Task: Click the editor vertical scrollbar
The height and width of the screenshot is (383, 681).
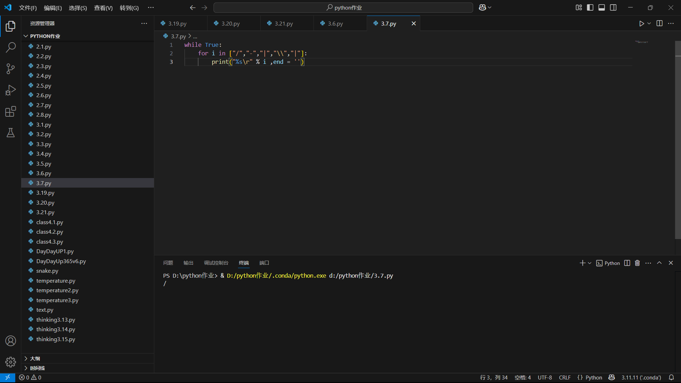Action: pyautogui.click(x=678, y=142)
